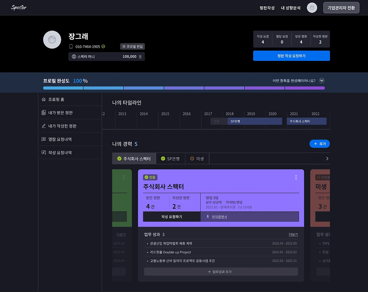The width and height of the screenshot is (368, 292).
Task: Click the 작성한 평판 stat in the header
Action: 320,39
